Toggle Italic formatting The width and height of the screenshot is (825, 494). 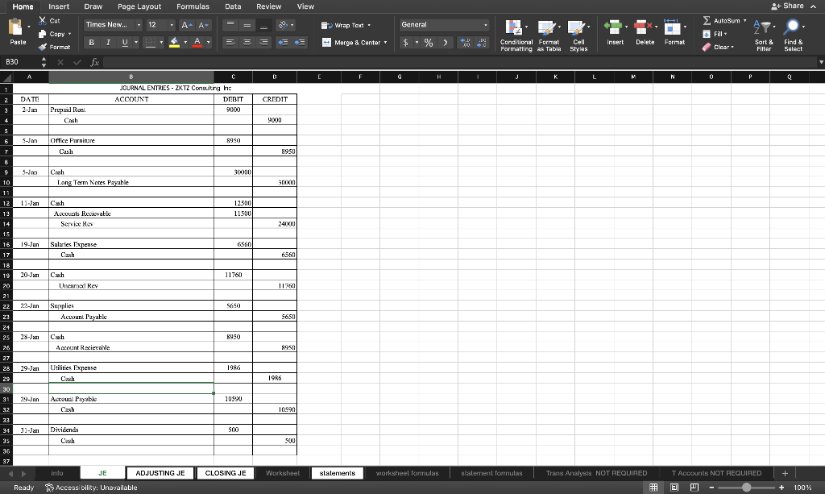click(109, 43)
